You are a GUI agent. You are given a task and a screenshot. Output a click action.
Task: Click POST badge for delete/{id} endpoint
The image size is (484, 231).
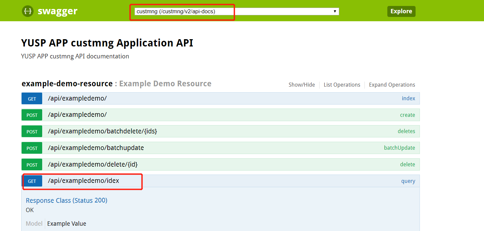pos(32,165)
